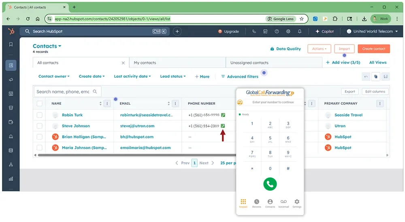Image resolution: width=405 pixels, height=222 pixels.
Task: Open the Marketing megaphone sidebar icon
Action: (x=11, y=79)
